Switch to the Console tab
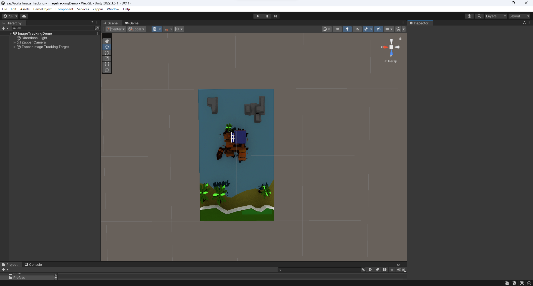This screenshot has width=533, height=286. coord(33,264)
